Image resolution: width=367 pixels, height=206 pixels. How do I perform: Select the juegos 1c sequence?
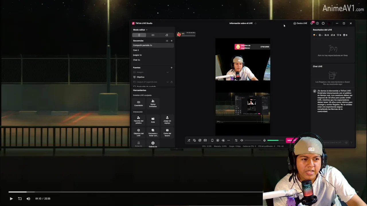(153, 55)
